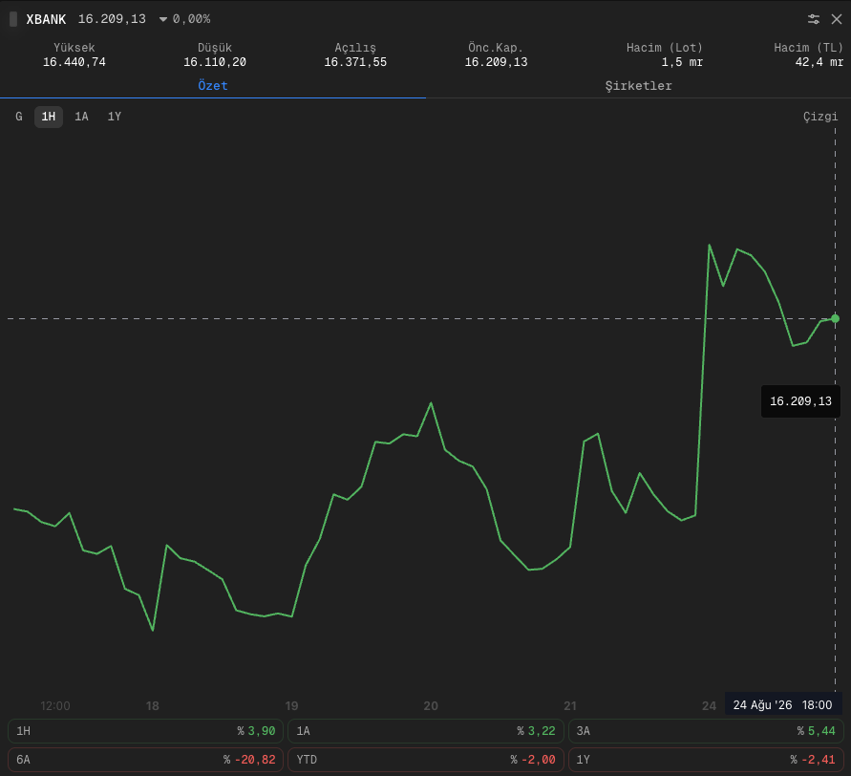This screenshot has height=776, width=851.
Task: Select the G daily timeframe
Action: point(19,117)
